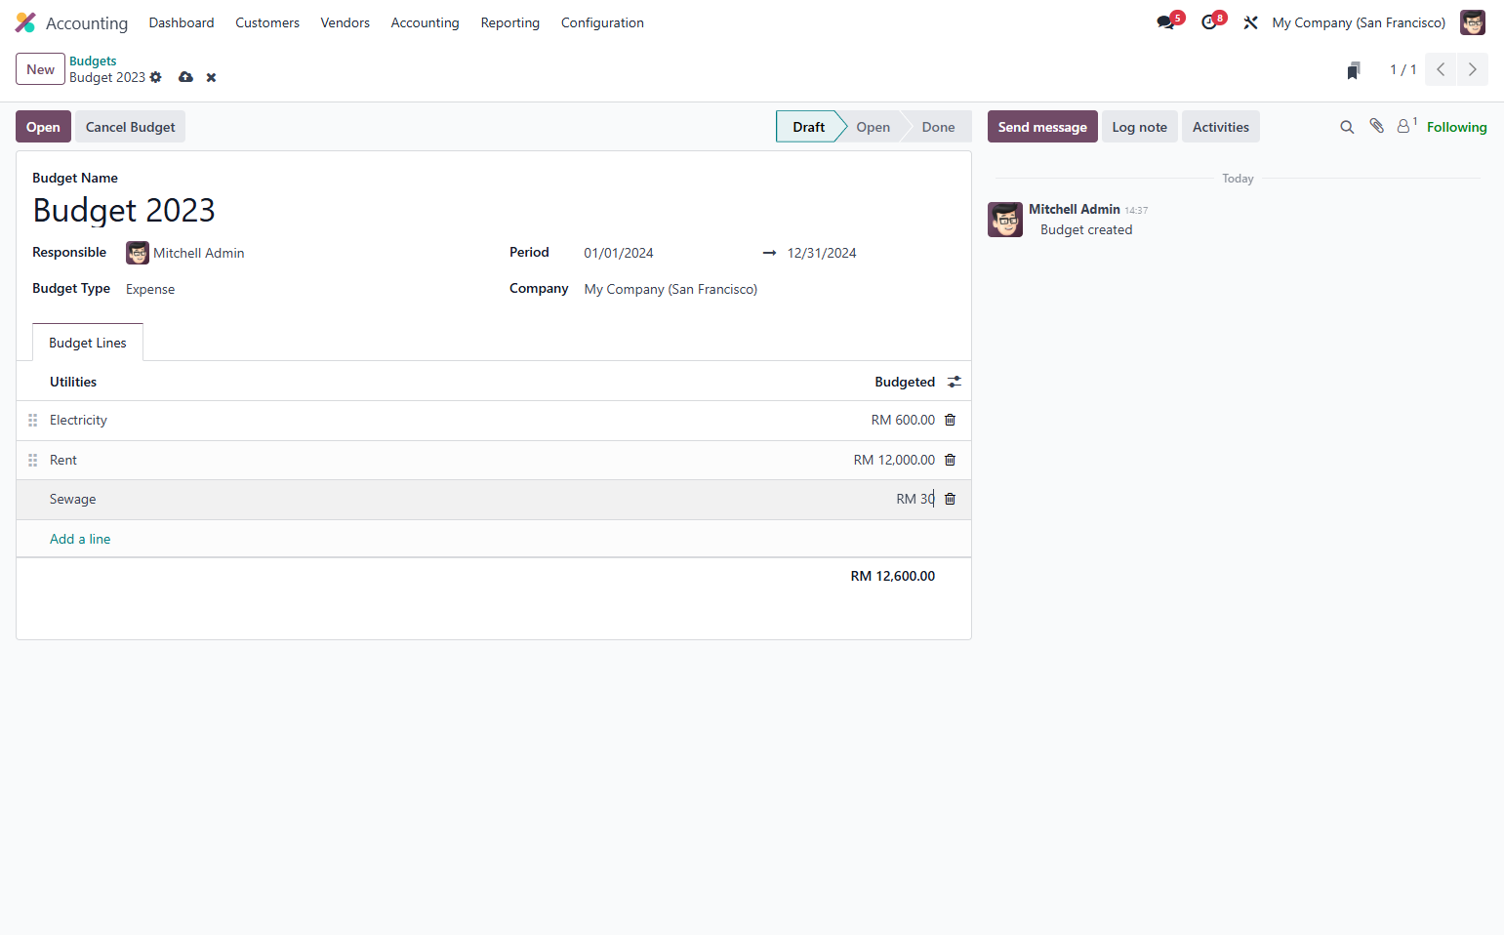Click the bookmark icon near pager
Screen dimensions: 1504x935
click(1354, 70)
